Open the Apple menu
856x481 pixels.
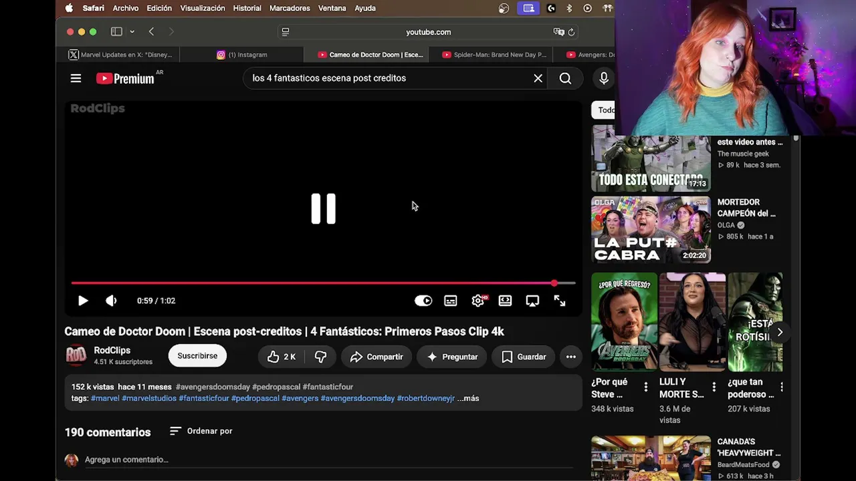pos(69,8)
